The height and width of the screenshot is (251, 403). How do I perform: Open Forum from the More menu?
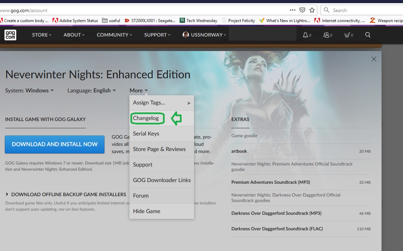pos(162,196)
